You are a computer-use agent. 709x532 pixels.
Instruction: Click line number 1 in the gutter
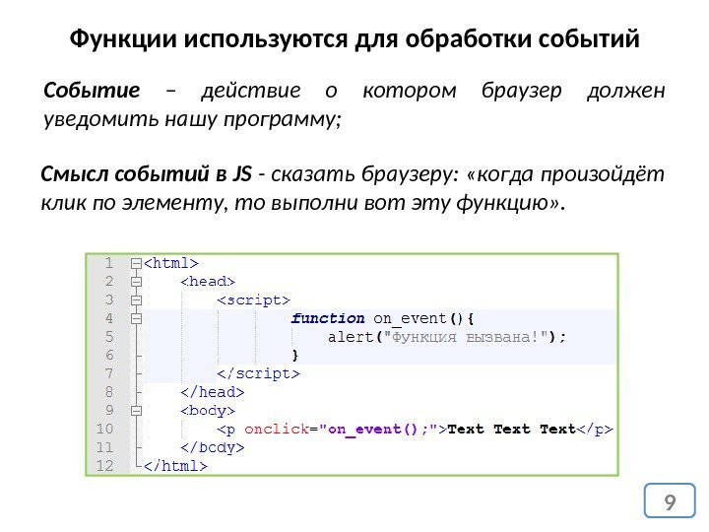pos(108,263)
